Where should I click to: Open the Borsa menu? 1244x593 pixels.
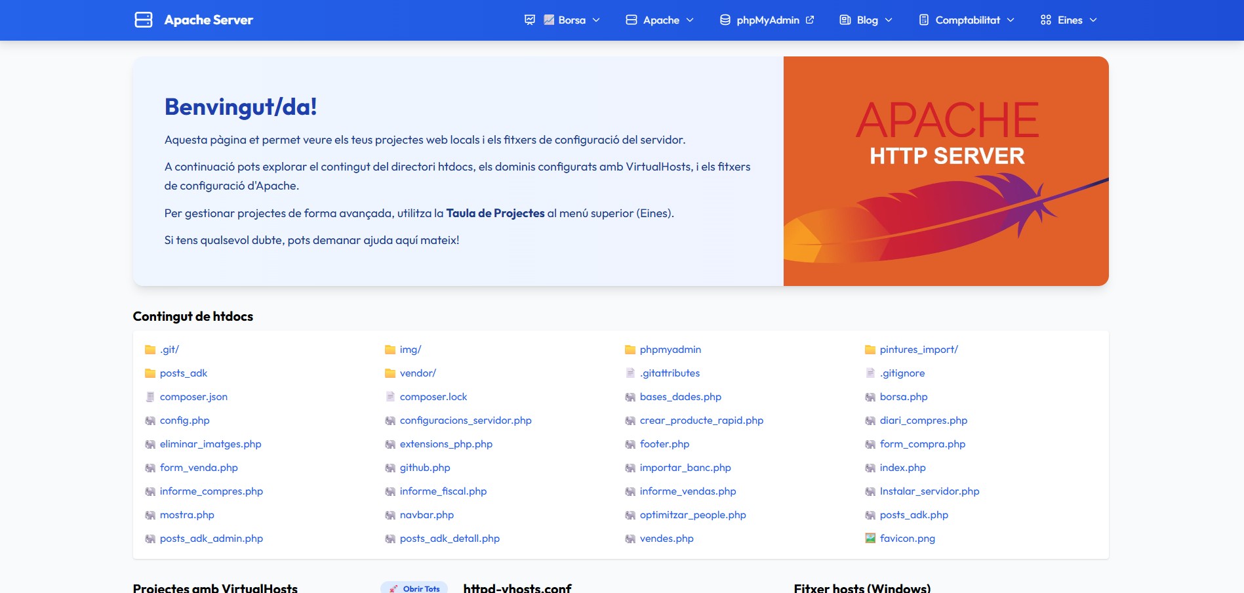(571, 20)
